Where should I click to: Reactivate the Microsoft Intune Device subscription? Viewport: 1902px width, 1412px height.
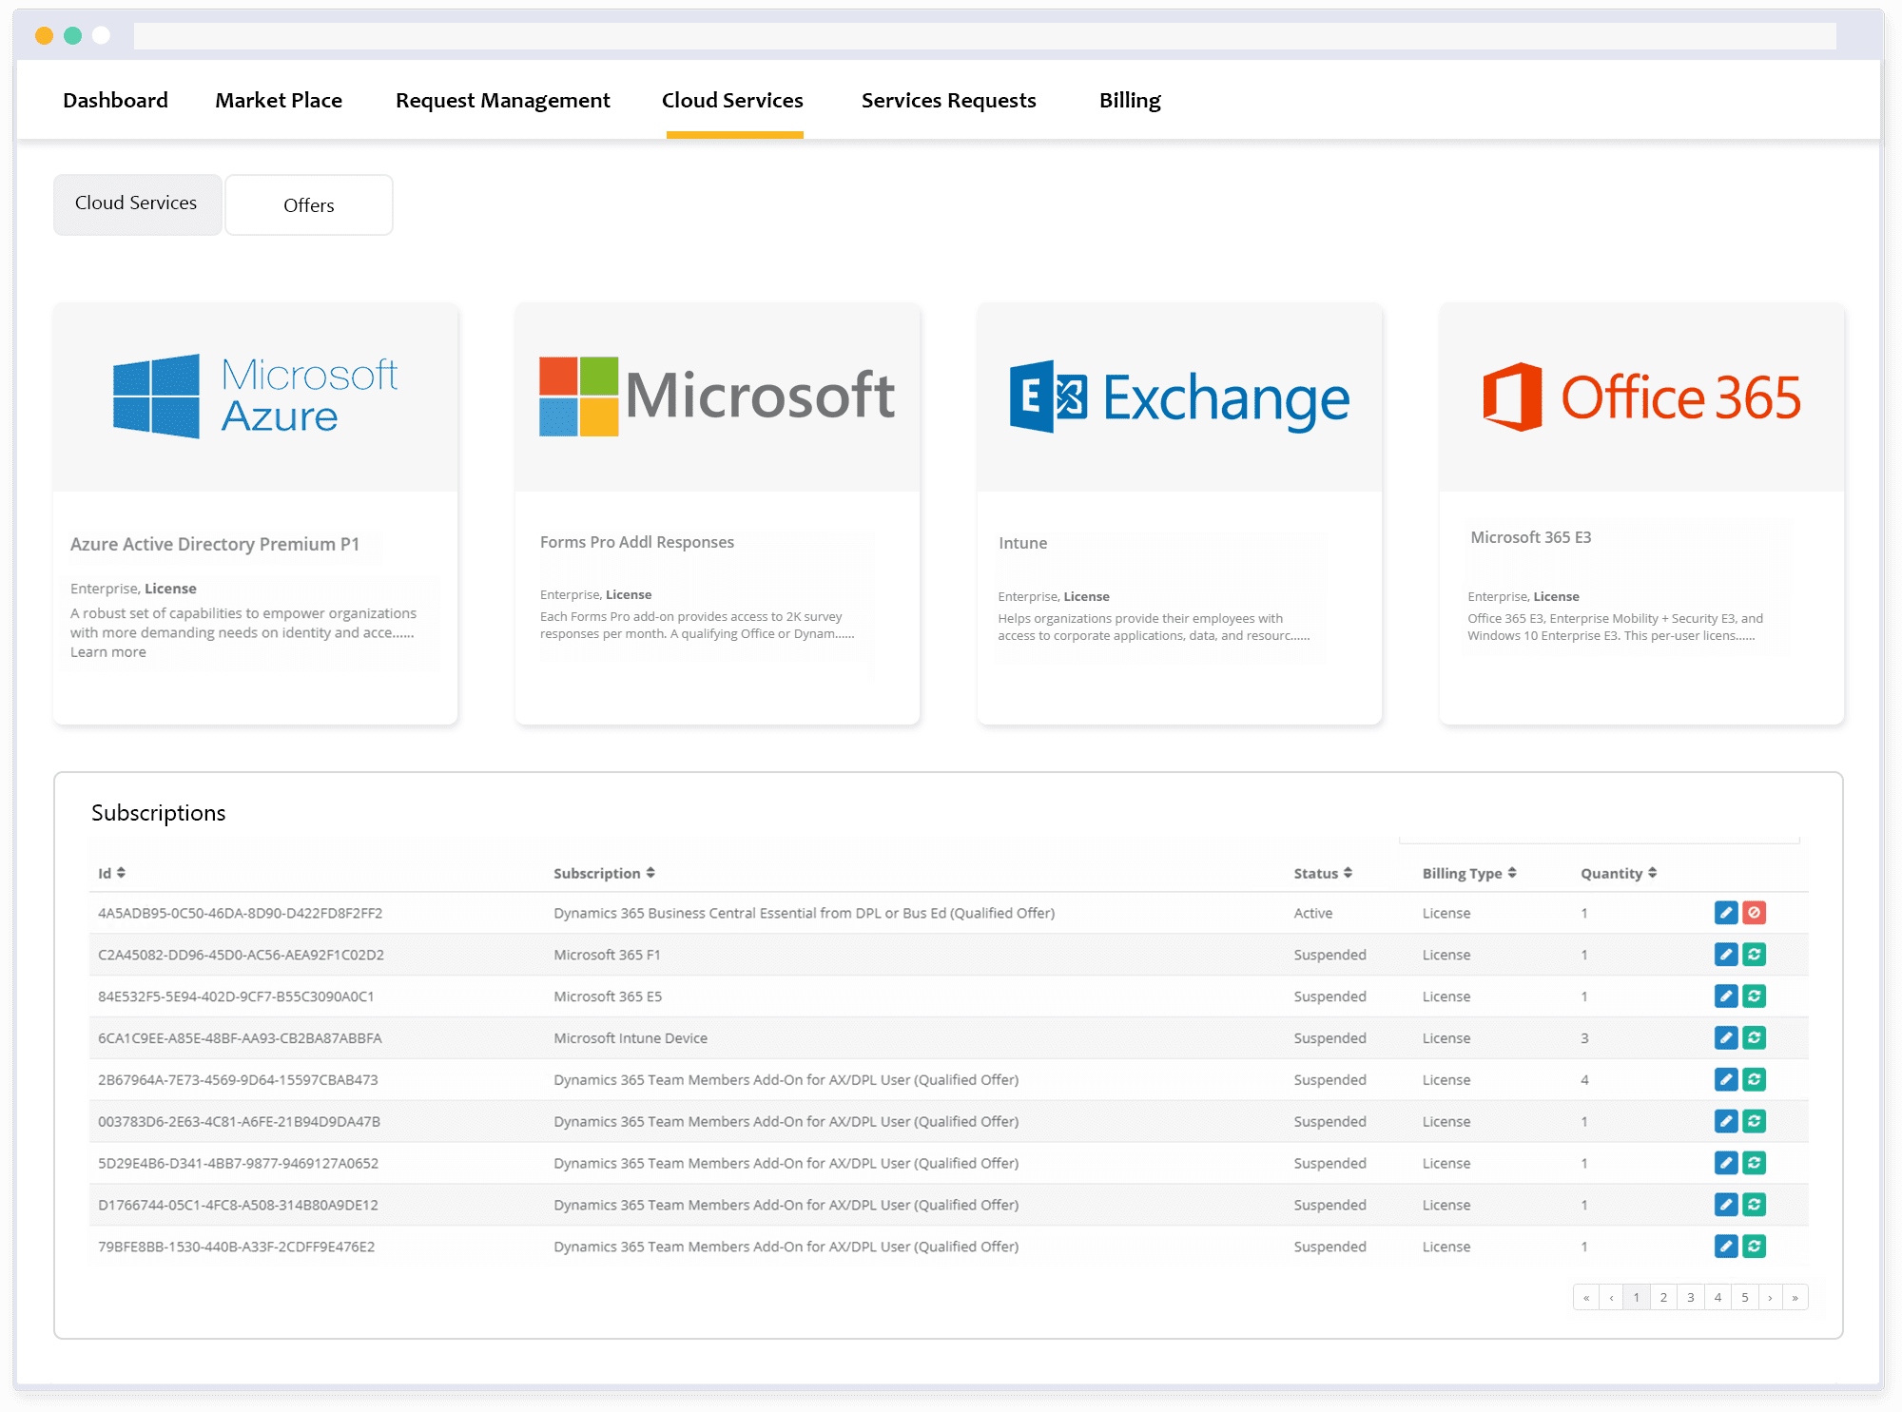click(x=1755, y=1037)
